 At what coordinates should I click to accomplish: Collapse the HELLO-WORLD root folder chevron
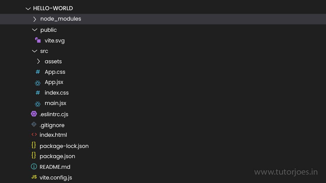pos(28,9)
